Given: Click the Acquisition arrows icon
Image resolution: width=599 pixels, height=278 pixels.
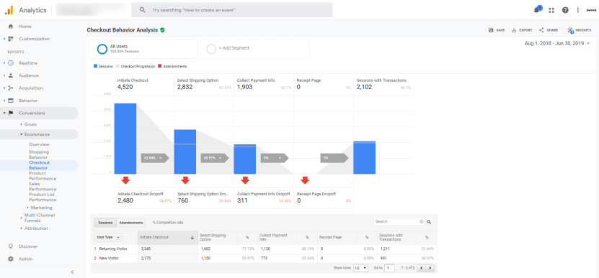Looking at the screenshot, I should 11,88.
